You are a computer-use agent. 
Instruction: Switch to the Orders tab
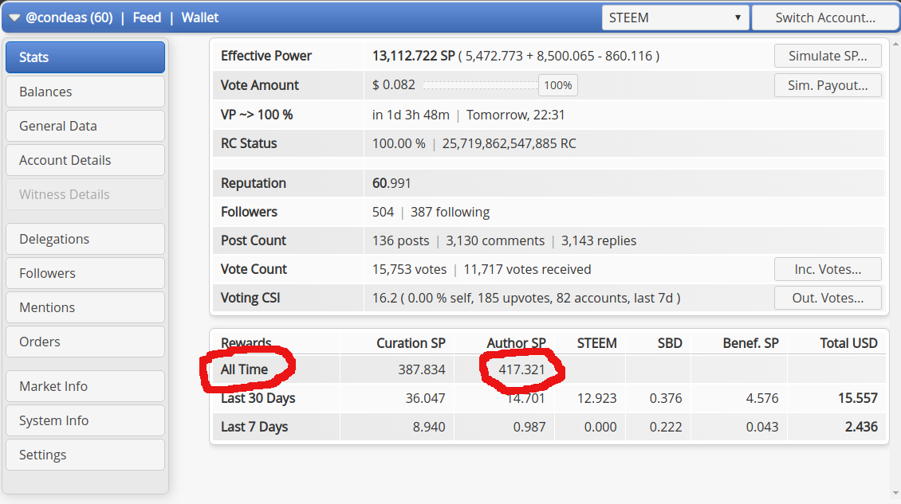[85, 342]
